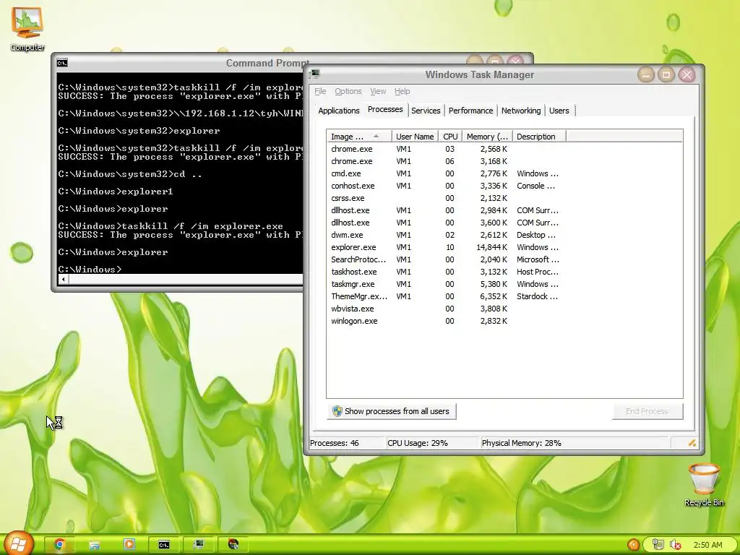Maximize the Windows Task Manager window
This screenshot has height=555, width=740.
coord(666,74)
